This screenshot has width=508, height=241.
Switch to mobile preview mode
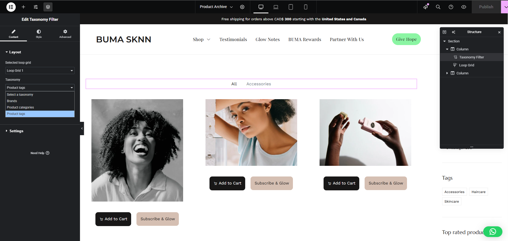tap(306, 7)
